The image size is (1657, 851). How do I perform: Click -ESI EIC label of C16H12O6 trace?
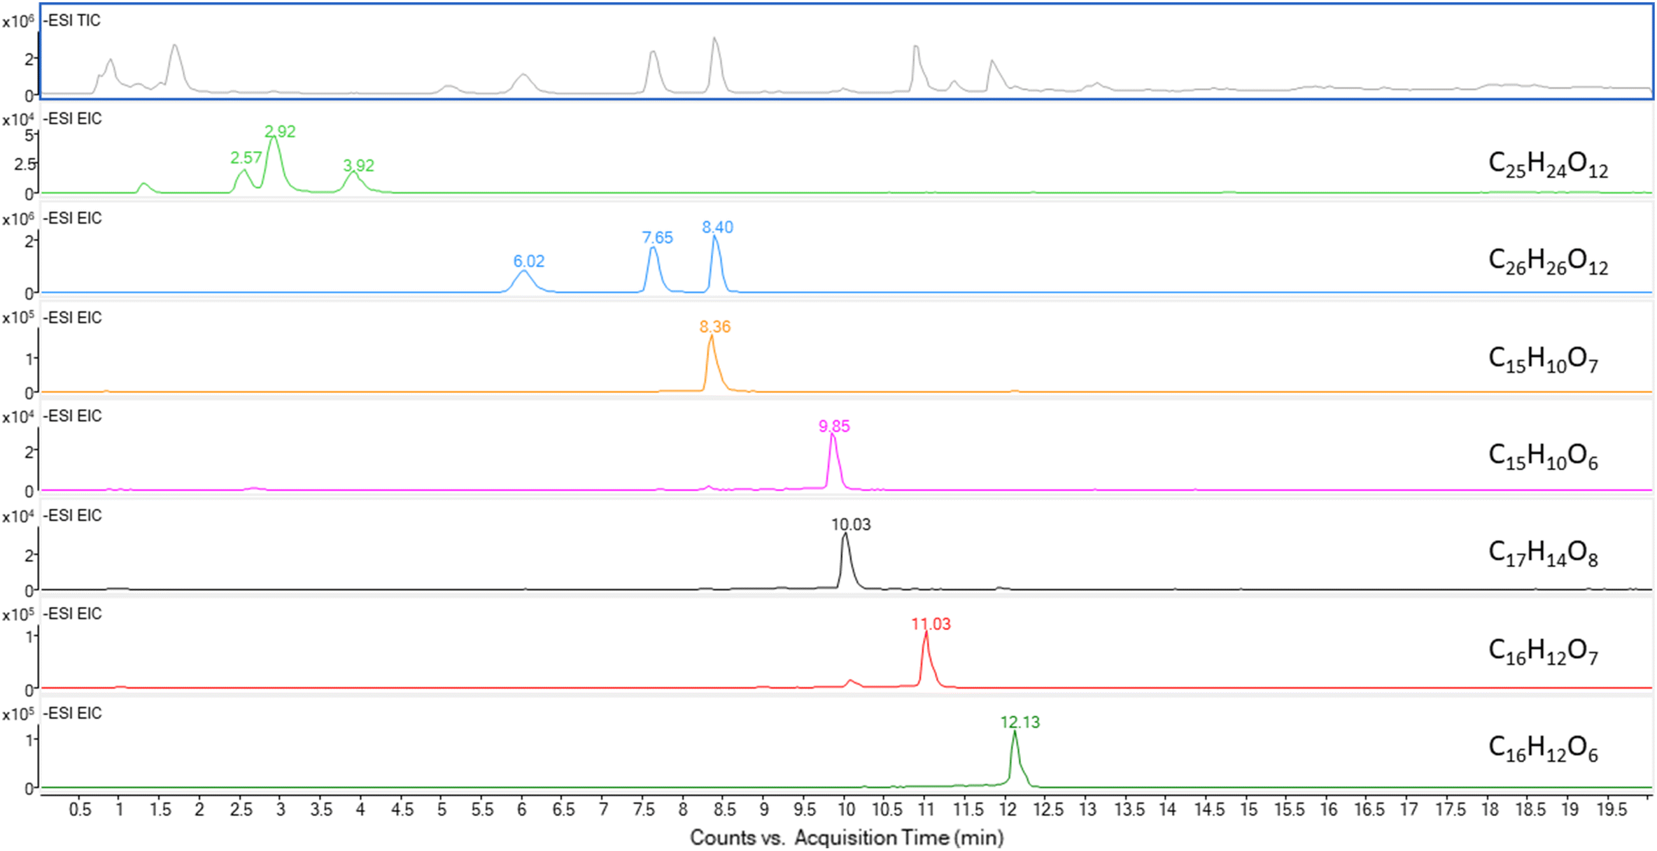point(73,713)
